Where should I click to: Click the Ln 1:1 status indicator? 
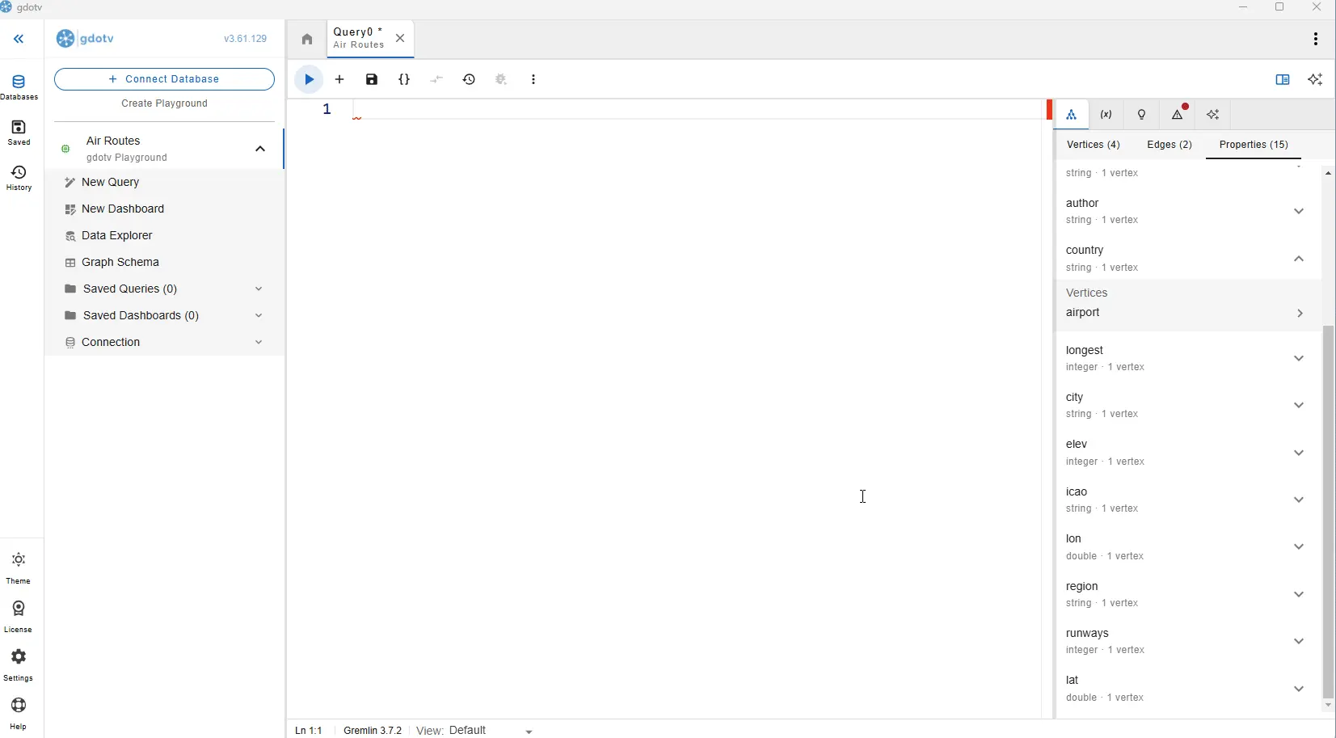pyautogui.click(x=309, y=730)
